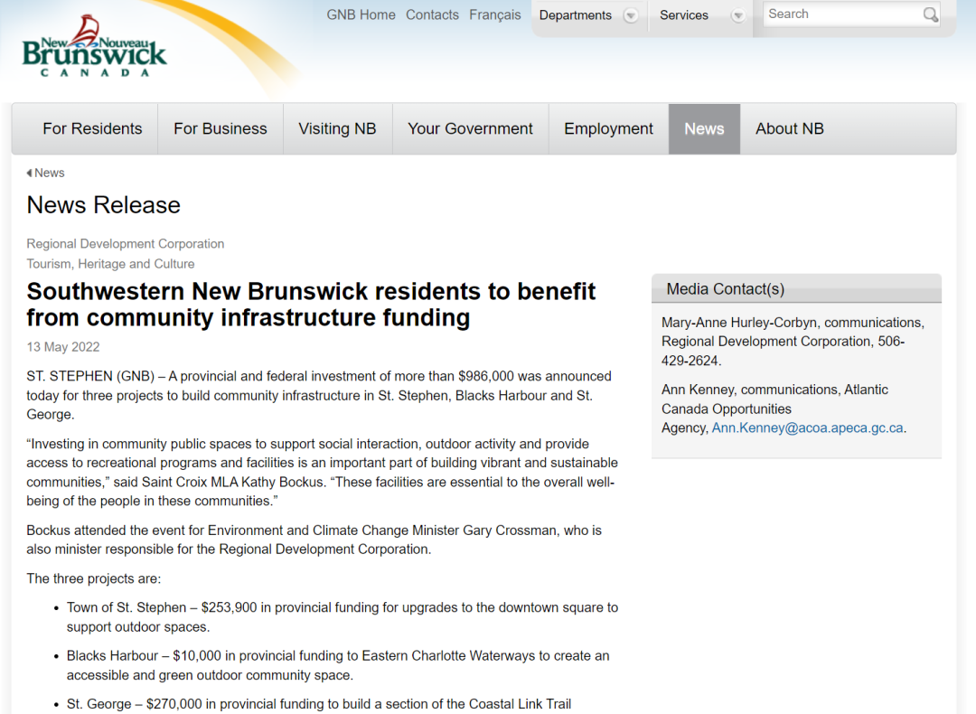This screenshot has height=714, width=976.
Task: Open the For Residents tab
Action: 92,129
